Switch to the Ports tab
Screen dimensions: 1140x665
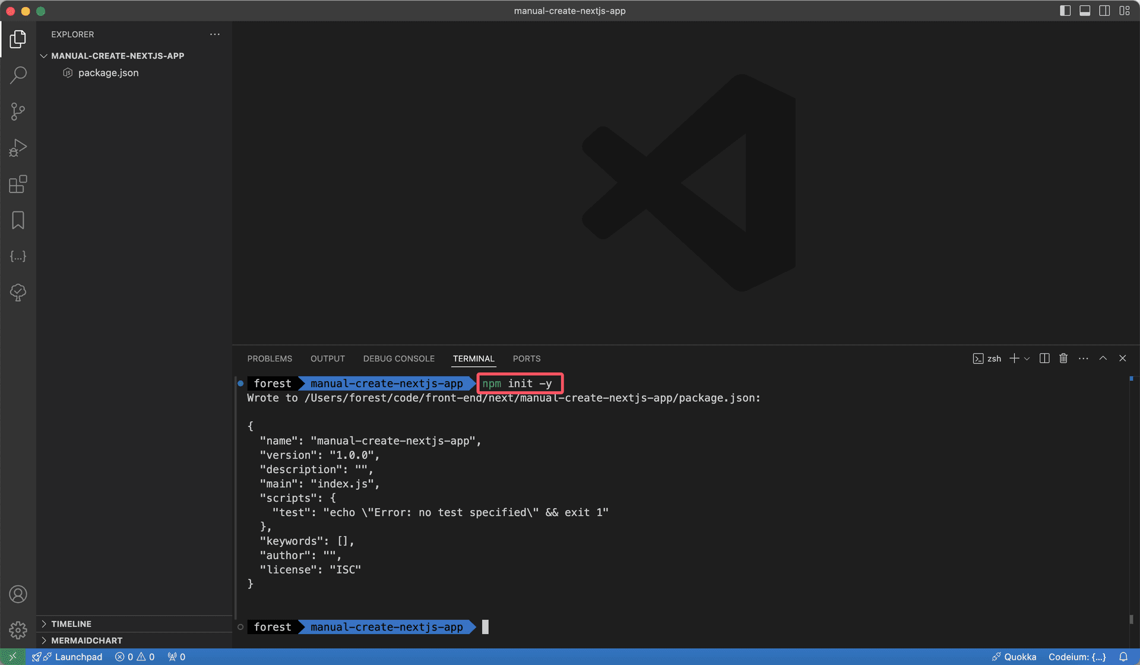pyautogui.click(x=527, y=359)
